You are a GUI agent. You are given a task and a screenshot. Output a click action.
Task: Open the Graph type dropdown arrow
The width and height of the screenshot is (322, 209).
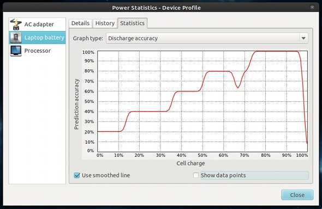point(303,38)
